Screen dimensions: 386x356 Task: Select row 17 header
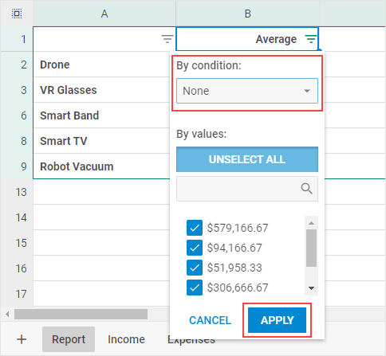[17, 294]
